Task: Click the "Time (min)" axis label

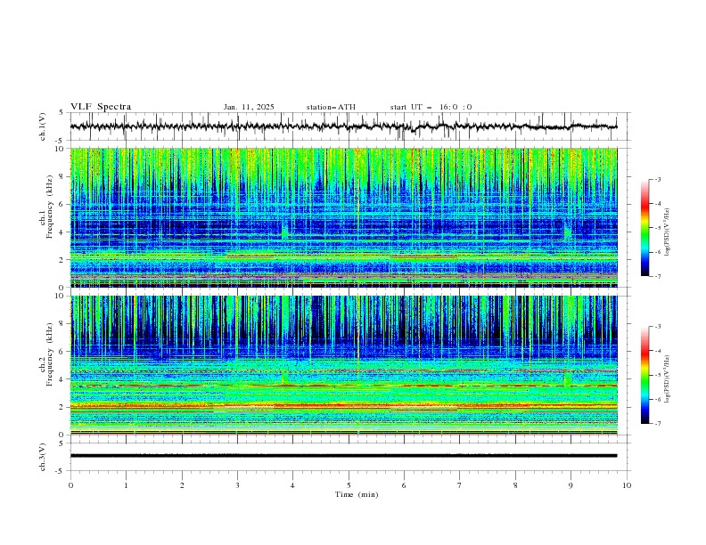Action: coord(357,494)
